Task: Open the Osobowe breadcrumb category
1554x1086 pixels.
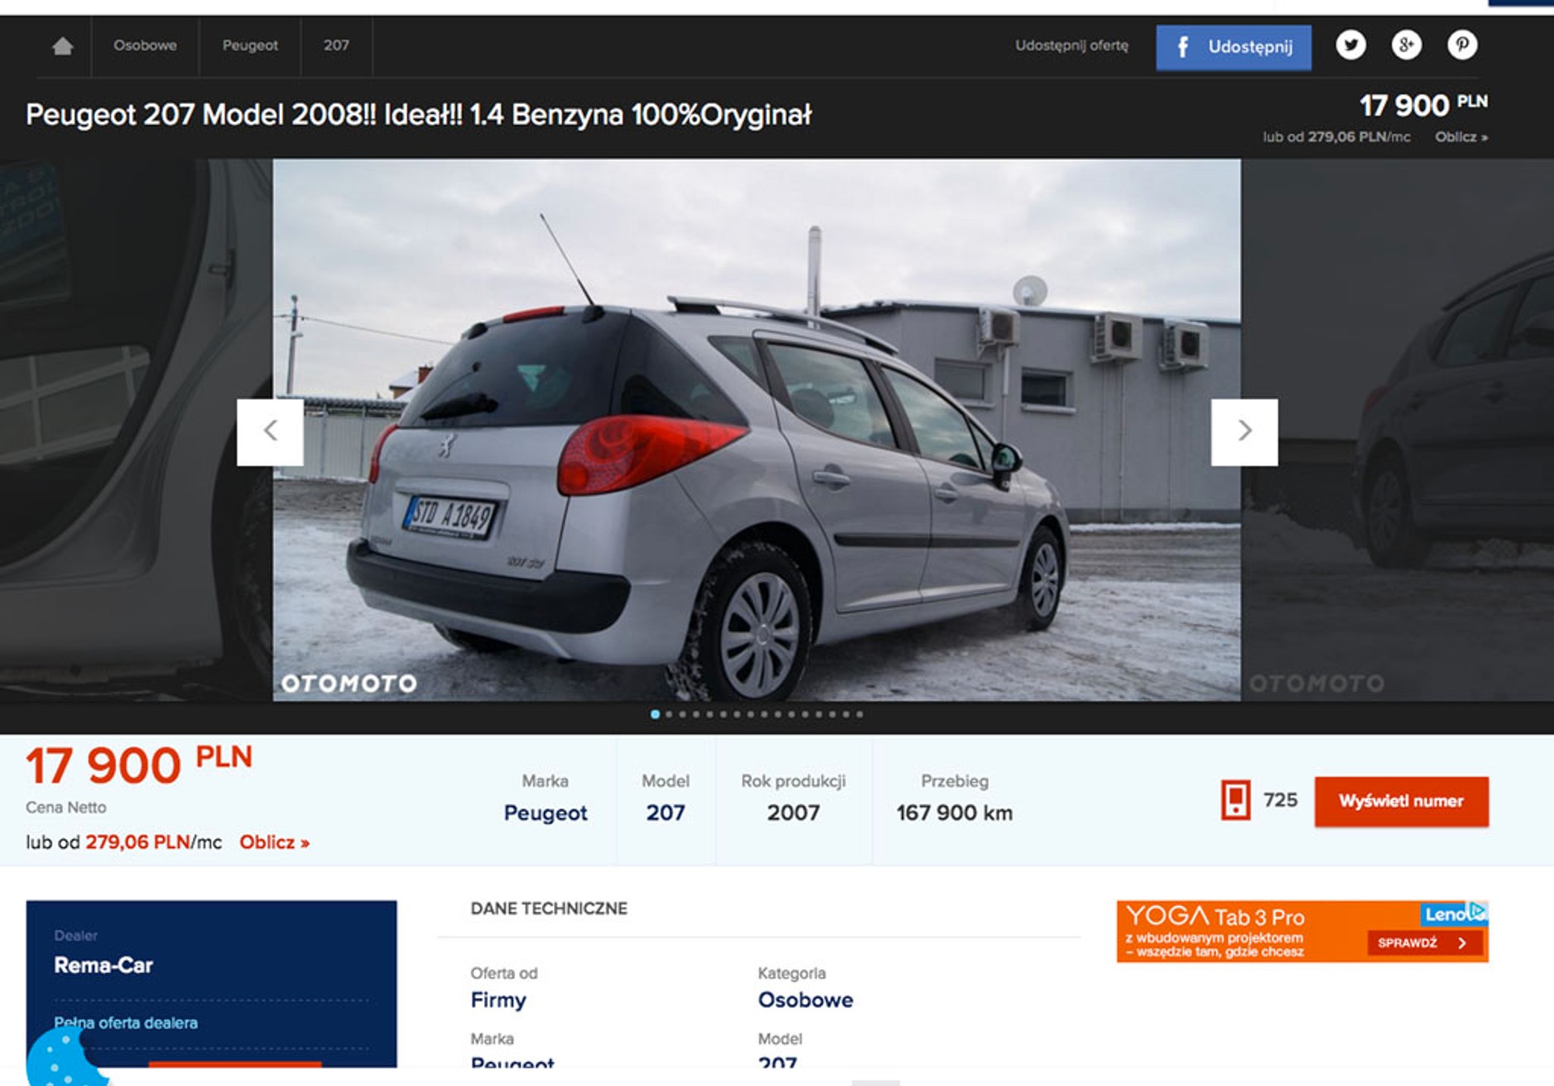Action: [147, 46]
